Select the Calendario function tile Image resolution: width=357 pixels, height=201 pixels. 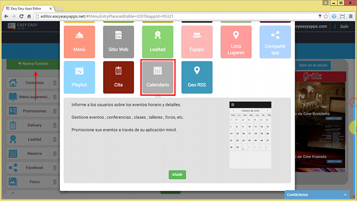click(158, 77)
